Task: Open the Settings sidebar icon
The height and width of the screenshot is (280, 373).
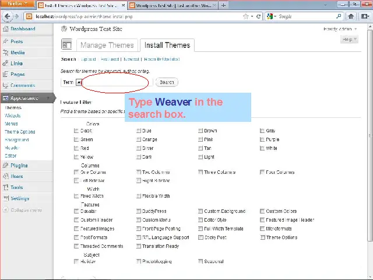Action: [5, 198]
